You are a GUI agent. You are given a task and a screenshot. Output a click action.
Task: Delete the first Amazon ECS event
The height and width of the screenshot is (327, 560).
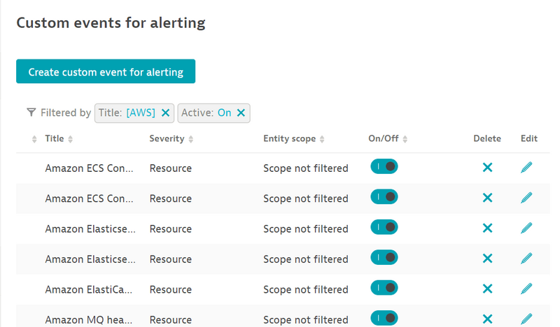[487, 168]
